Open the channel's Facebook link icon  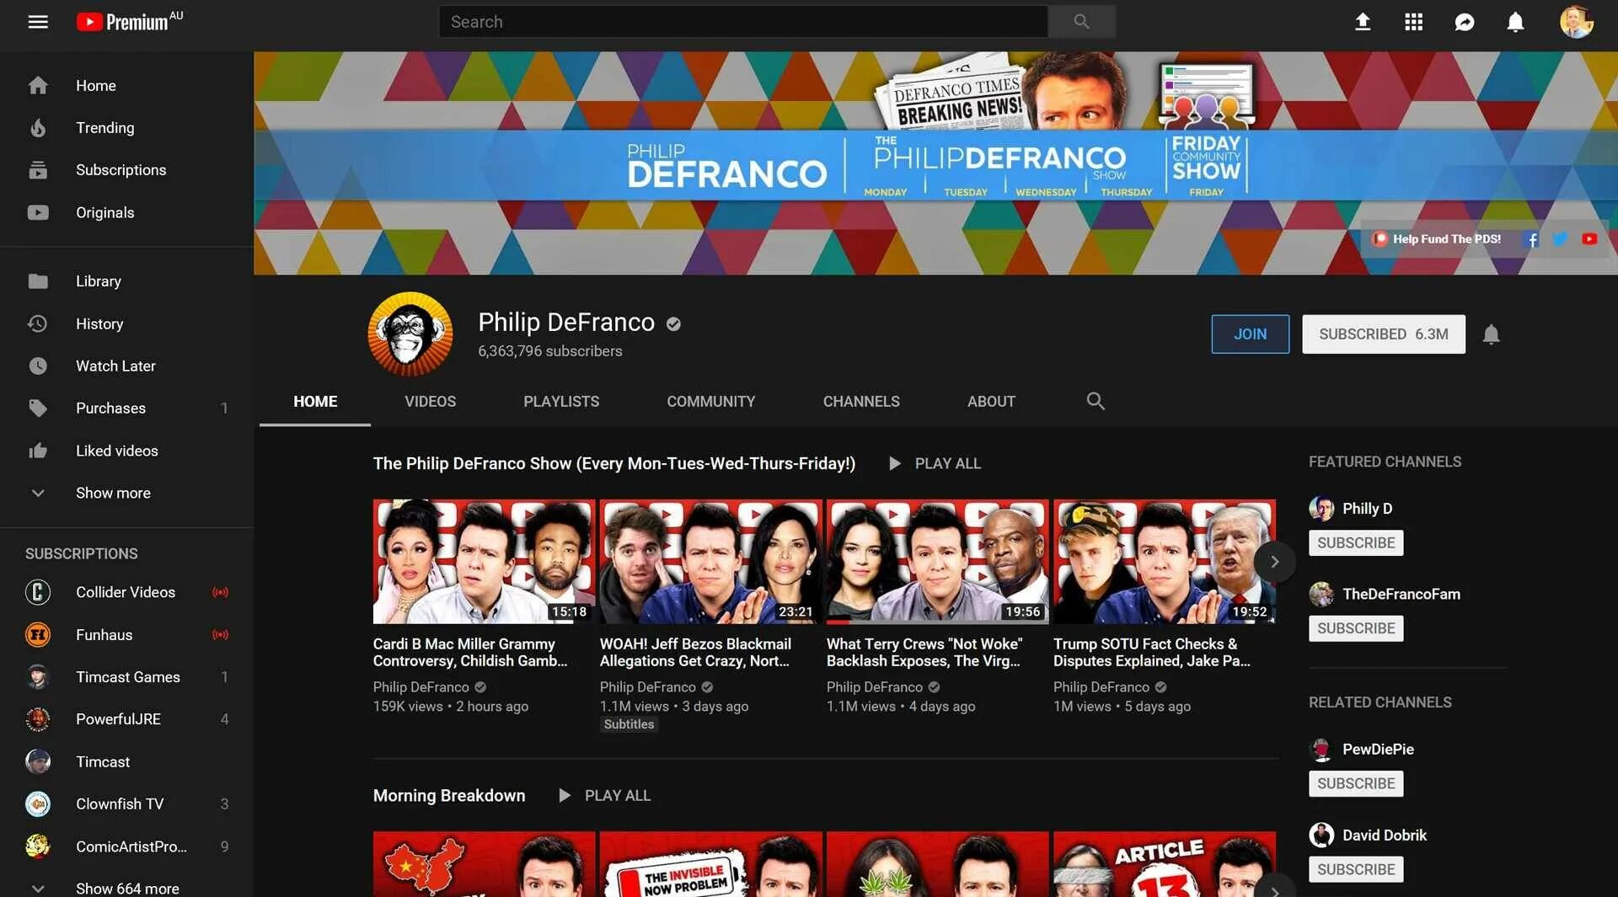[1533, 239]
